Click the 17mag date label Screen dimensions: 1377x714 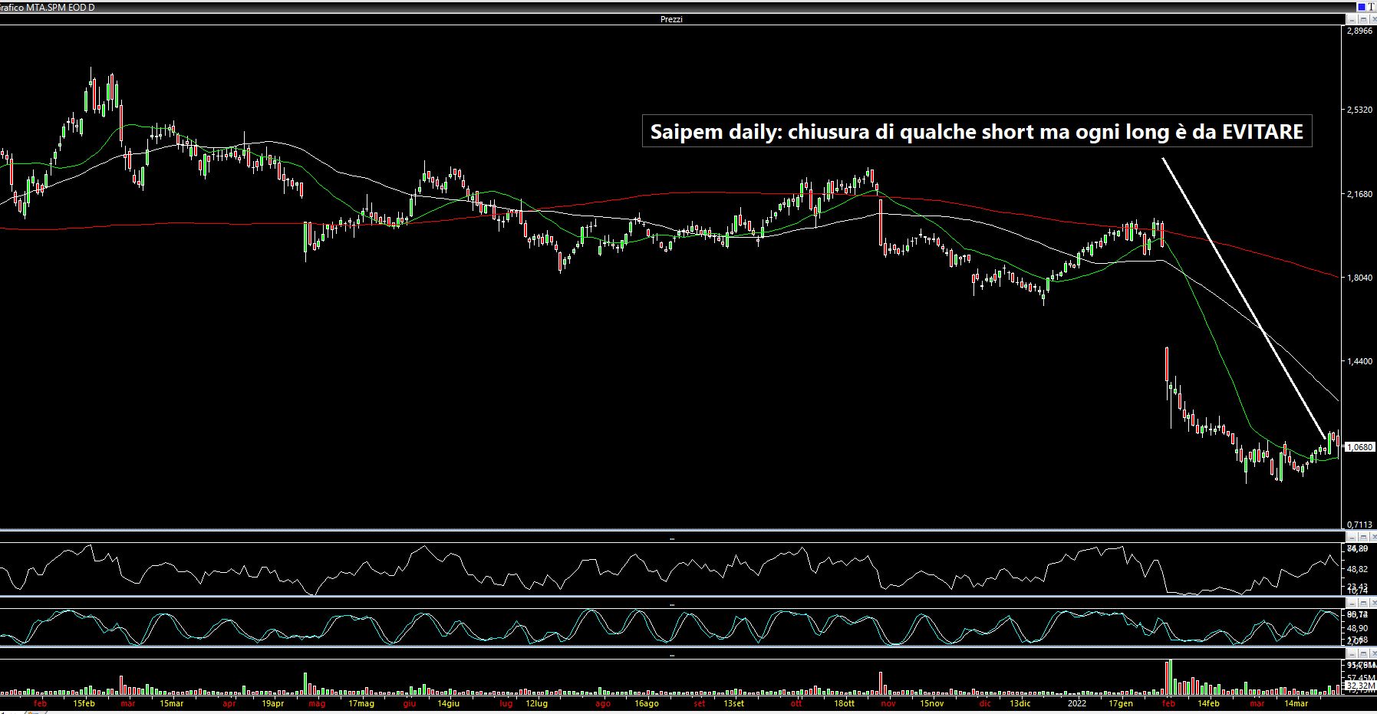click(361, 703)
